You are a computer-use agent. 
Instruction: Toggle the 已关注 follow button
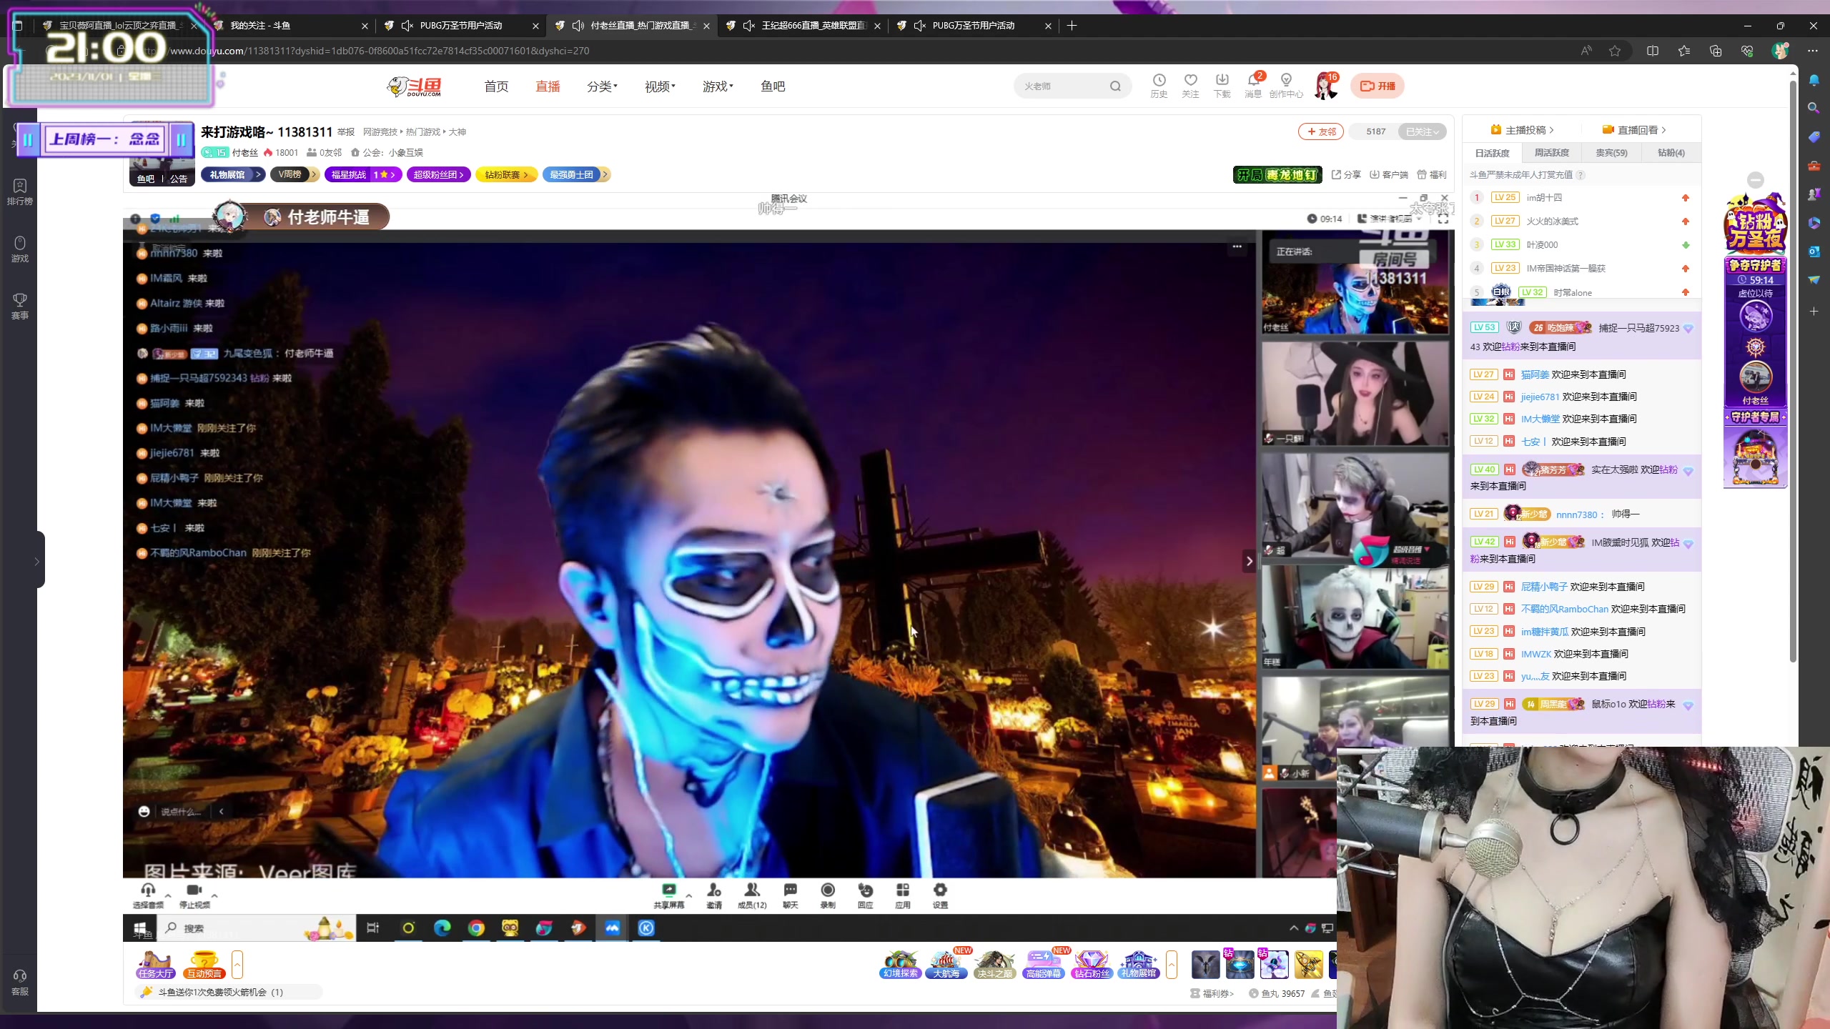[x=1422, y=131]
